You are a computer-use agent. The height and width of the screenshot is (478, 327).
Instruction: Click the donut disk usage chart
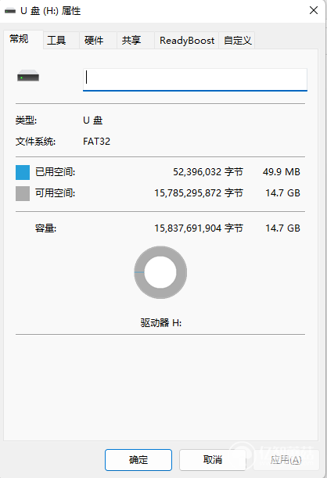[x=160, y=272]
